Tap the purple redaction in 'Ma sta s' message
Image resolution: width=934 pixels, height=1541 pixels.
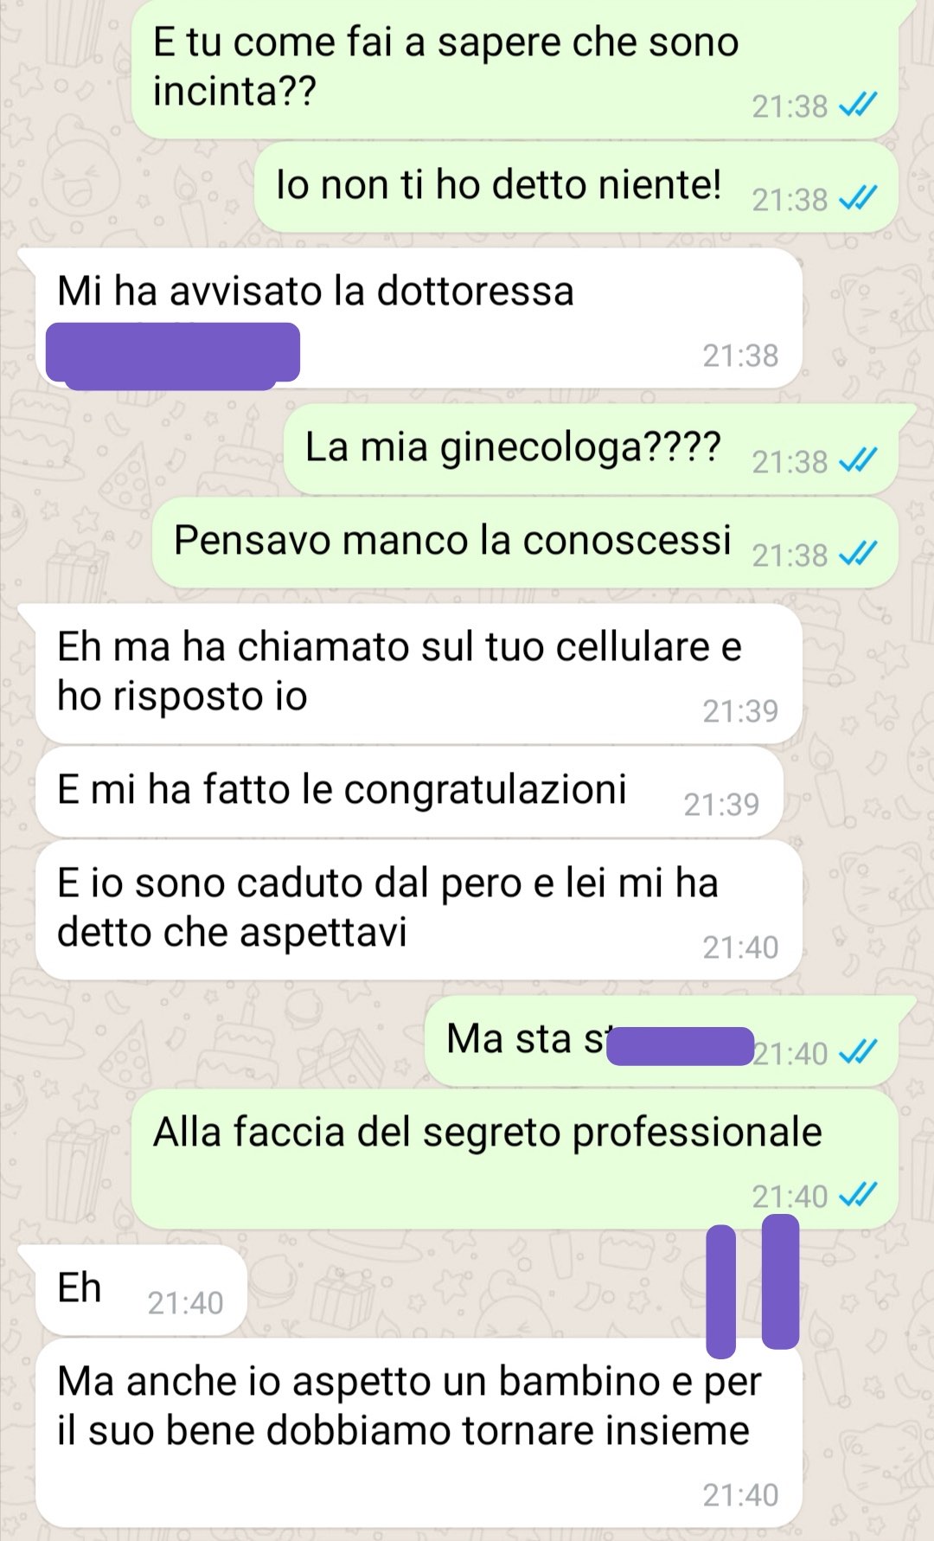tap(680, 1046)
